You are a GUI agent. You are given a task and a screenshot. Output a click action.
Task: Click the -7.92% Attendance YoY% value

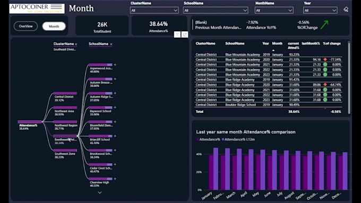click(252, 22)
